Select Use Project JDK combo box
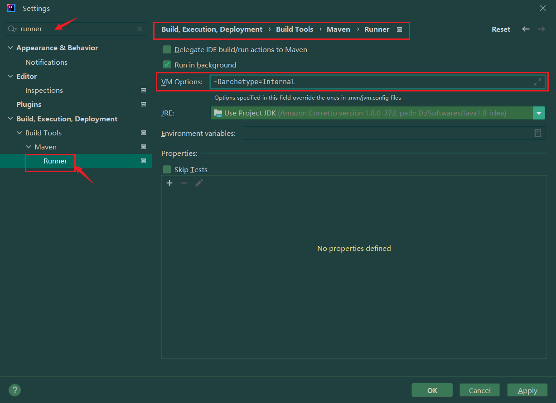Viewport: 556px width, 403px height. coord(377,113)
